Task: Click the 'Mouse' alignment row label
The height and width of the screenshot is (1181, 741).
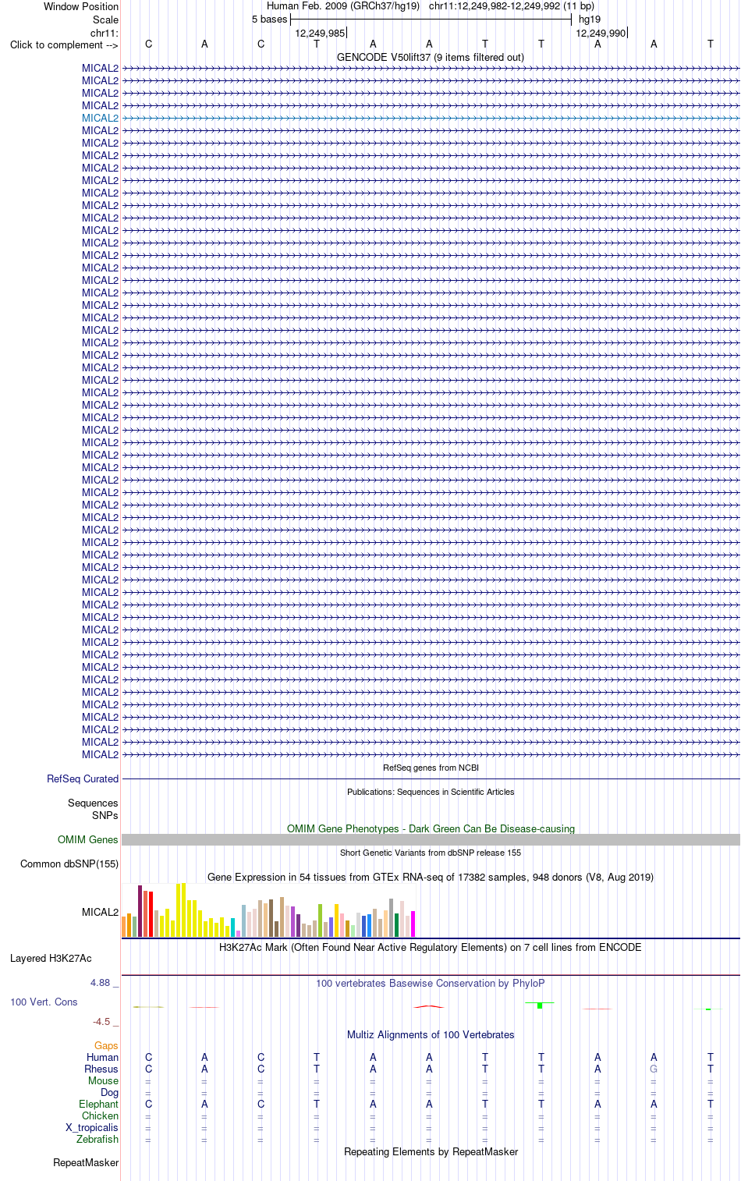Action: (103, 1080)
